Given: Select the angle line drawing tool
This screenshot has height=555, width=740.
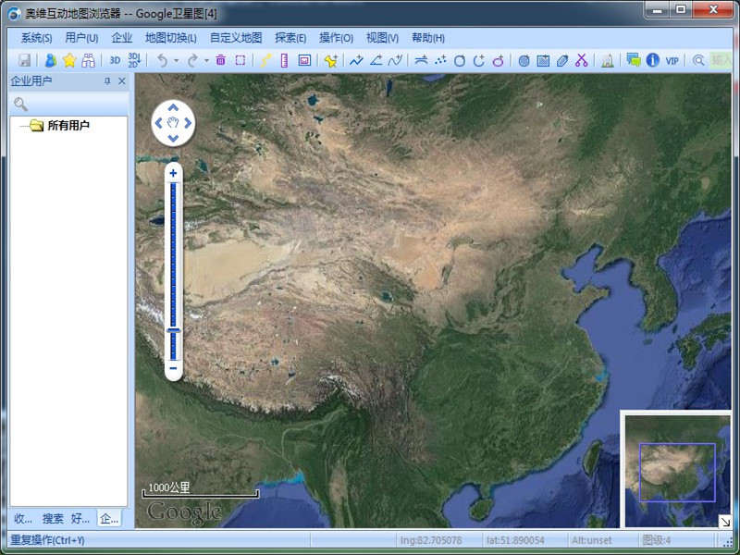Looking at the screenshot, I should (376, 60).
